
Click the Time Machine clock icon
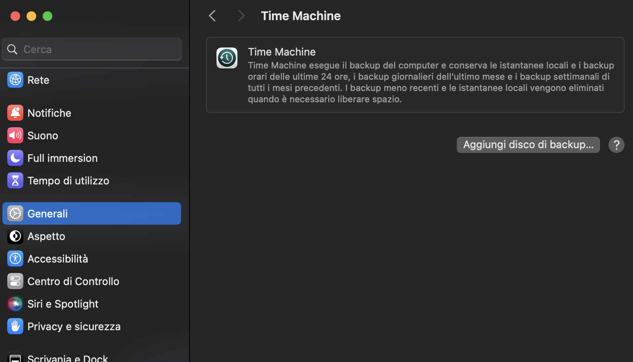[227, 58]
